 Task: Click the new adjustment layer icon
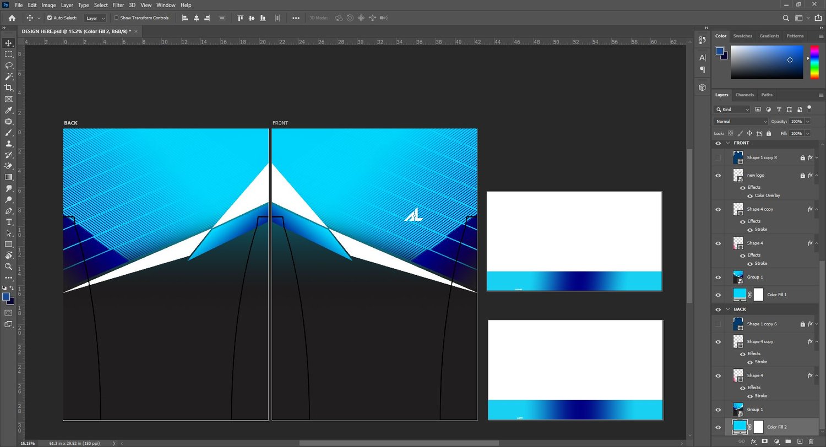(x=776, y=441)
